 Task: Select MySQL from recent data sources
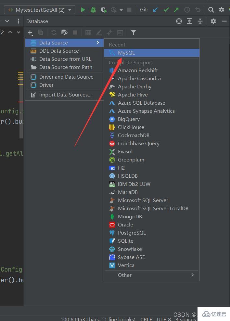tap(152, 53)
